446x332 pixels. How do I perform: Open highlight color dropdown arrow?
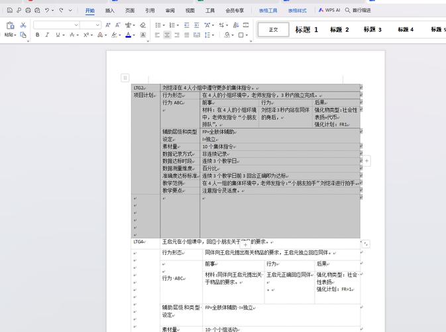click(x=120, y=35)
